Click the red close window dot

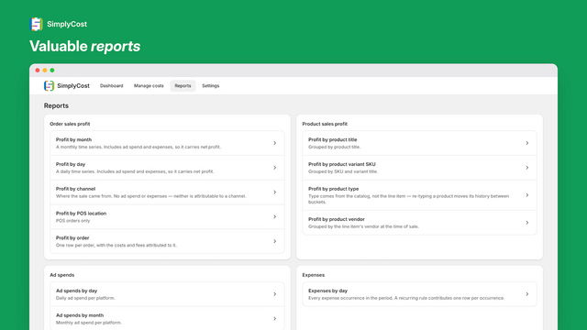(38, 71)
